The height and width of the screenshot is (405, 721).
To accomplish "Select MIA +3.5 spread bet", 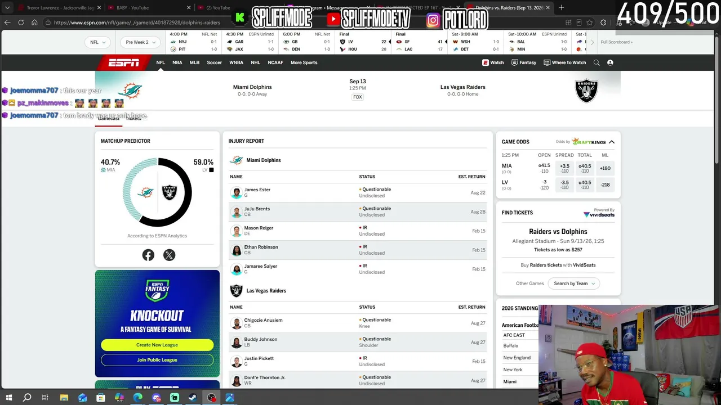I will [x=564, y=168].
